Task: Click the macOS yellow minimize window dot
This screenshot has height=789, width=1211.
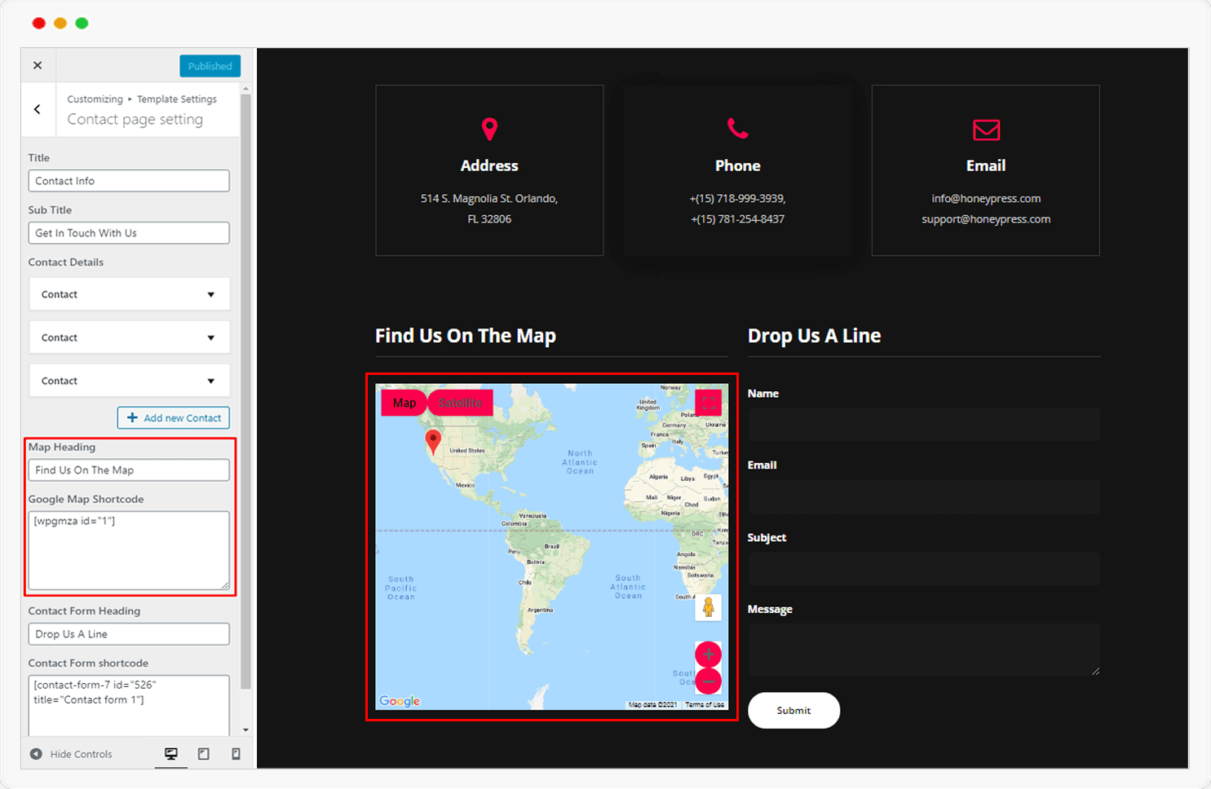Action: tap(60, 24)
